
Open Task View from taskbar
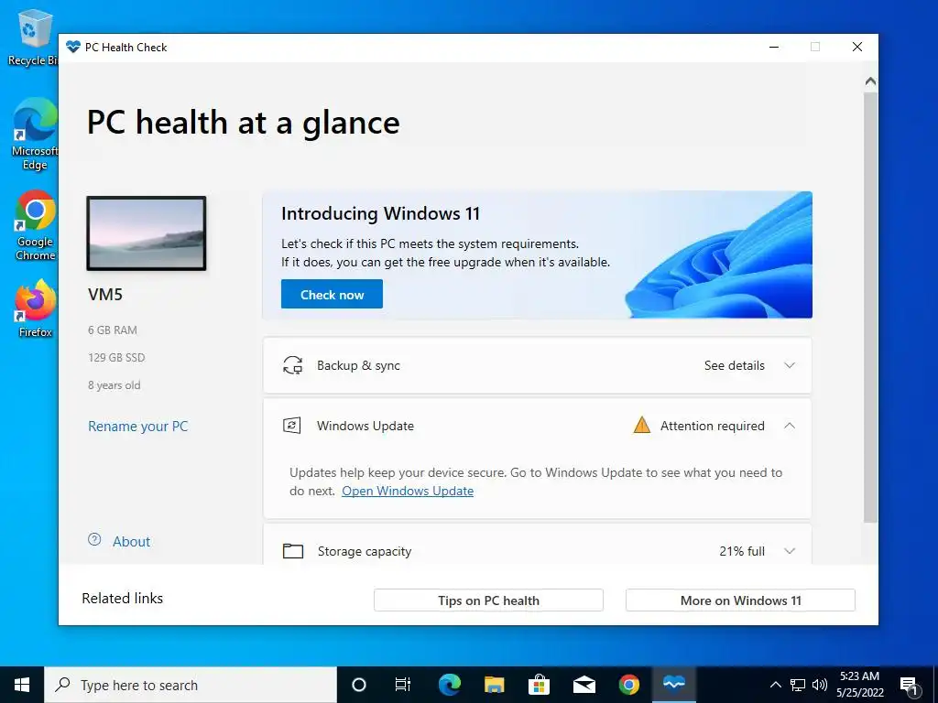point(403,685)
